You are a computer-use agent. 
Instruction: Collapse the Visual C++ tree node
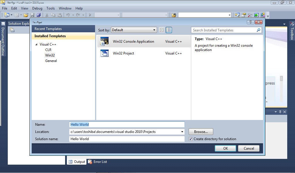36,44
